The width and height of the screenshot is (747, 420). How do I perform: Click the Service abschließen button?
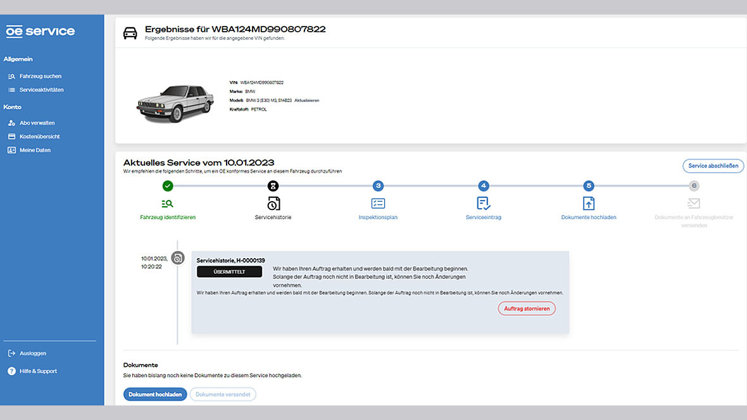713,166
